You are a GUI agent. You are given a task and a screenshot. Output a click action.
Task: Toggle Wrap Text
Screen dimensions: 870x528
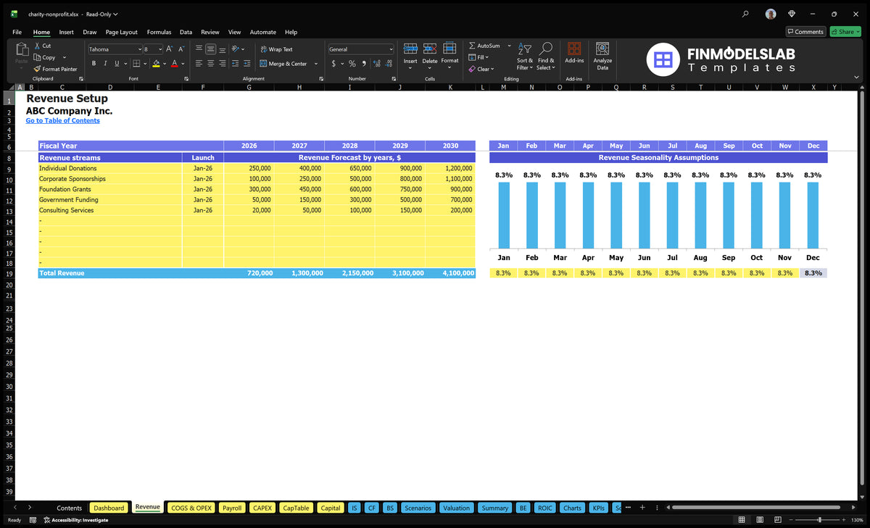[276, 49]
